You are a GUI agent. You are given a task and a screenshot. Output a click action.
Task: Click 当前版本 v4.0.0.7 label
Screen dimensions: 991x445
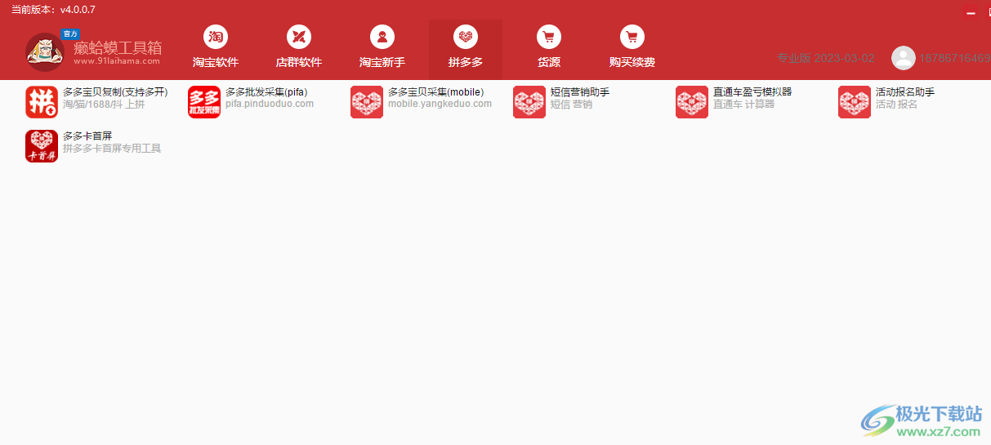pyautogui.click(x=53, y=10)
